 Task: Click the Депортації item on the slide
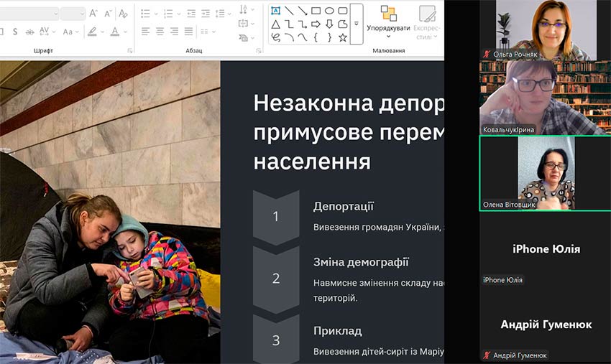click(x=344, y=207)
